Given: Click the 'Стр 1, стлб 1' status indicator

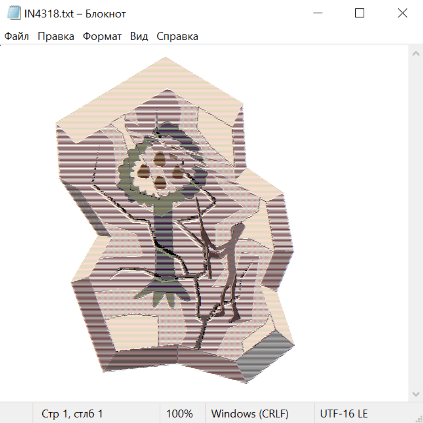Looking at the screenshot, I should pyautogui.click(x=72, y=414).
